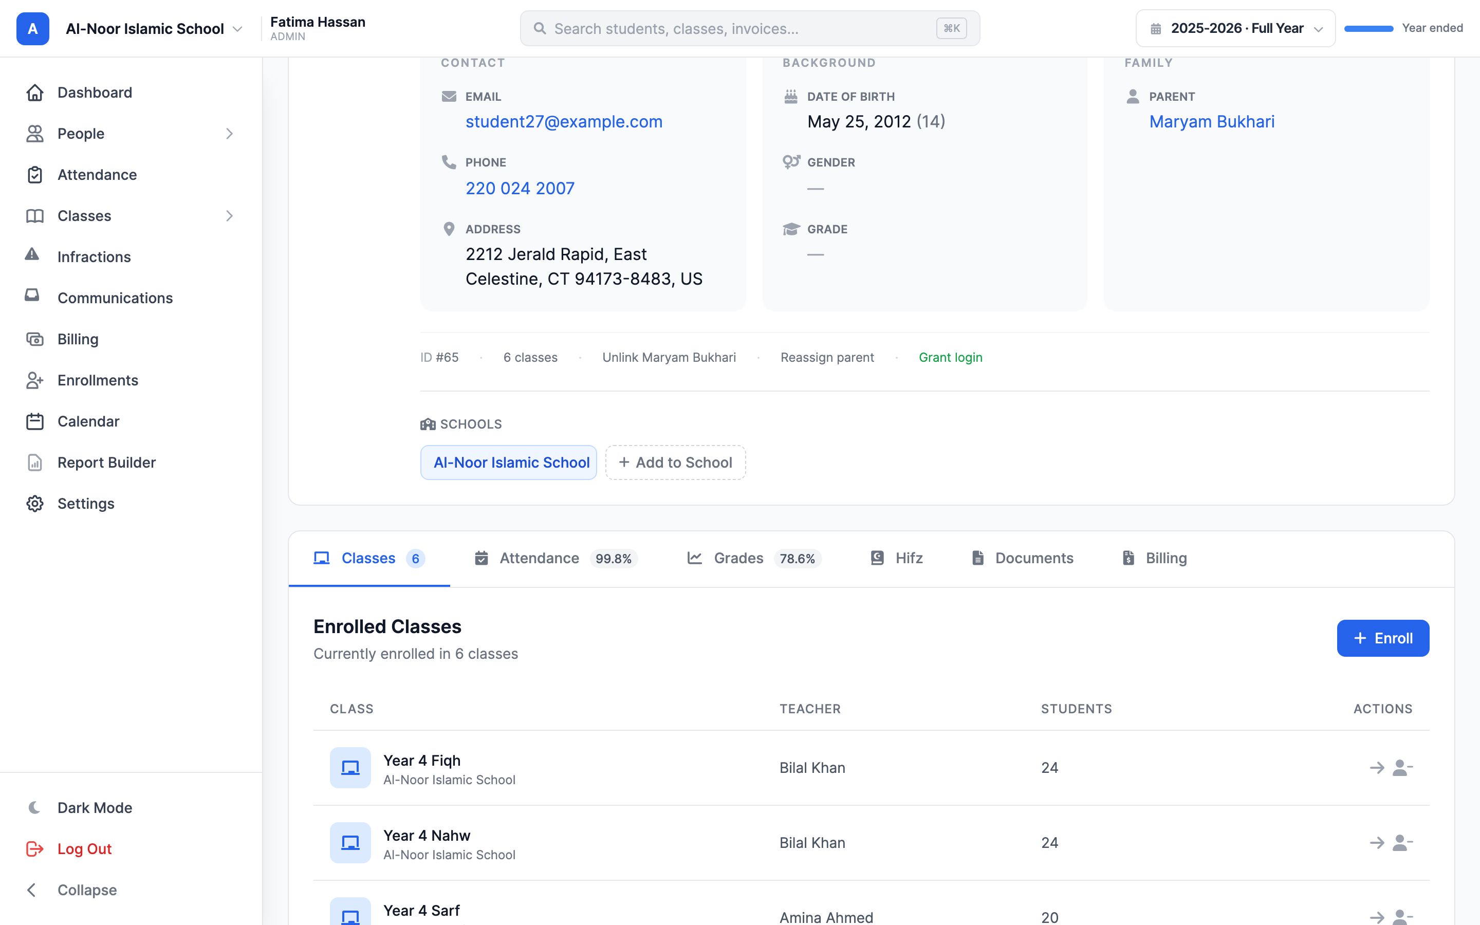Open student27@example.com email link
1480x925 pixels.
[x=564, y=122]
